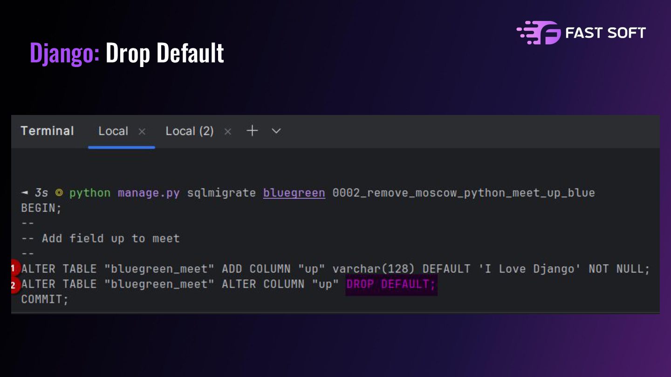Close the Local terminal tab
671x377 pixels.
[142, 132]
